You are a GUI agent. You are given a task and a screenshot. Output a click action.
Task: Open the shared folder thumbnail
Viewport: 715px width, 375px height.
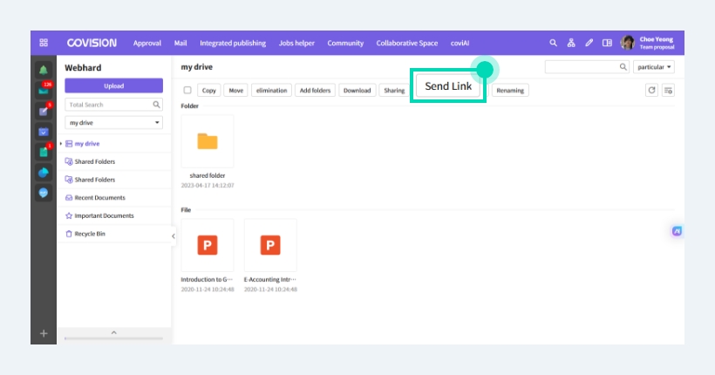(x=208, y=141)
